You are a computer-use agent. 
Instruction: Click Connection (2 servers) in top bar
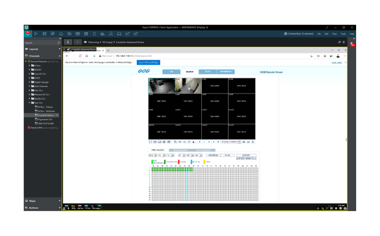tap(299, 34)
